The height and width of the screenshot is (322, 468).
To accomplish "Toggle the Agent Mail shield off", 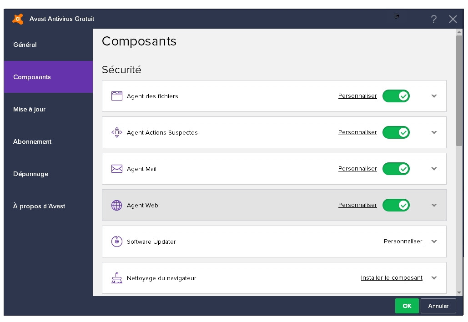I will (x=396, y=169).
